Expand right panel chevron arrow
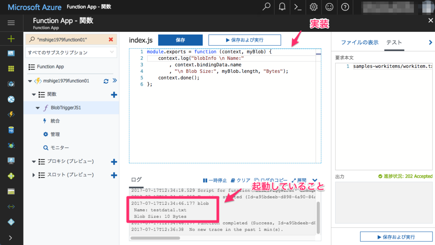The image size is (435, 245). (x=430, y=42)
